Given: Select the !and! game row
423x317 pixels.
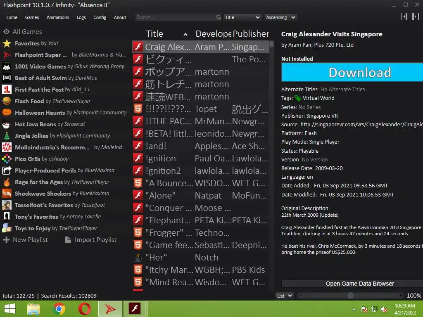Looking at the screenshot, I should point(201,146).
